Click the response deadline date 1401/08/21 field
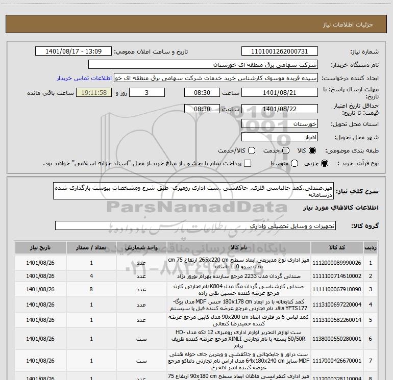 coord(279,93)
